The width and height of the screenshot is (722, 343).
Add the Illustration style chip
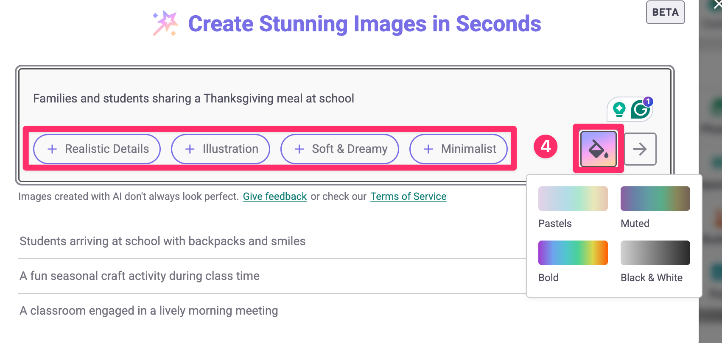[x=221, y=149]
